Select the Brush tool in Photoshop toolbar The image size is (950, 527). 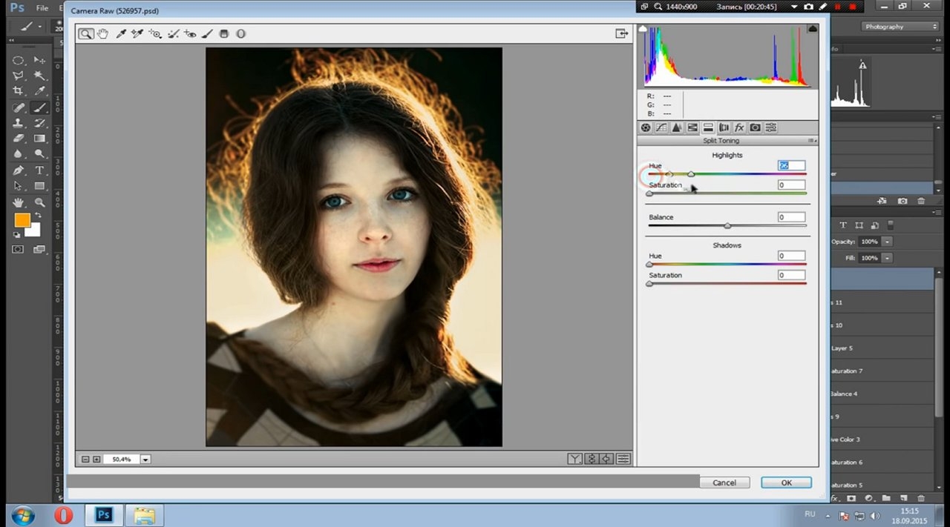[x=39, y=107]
